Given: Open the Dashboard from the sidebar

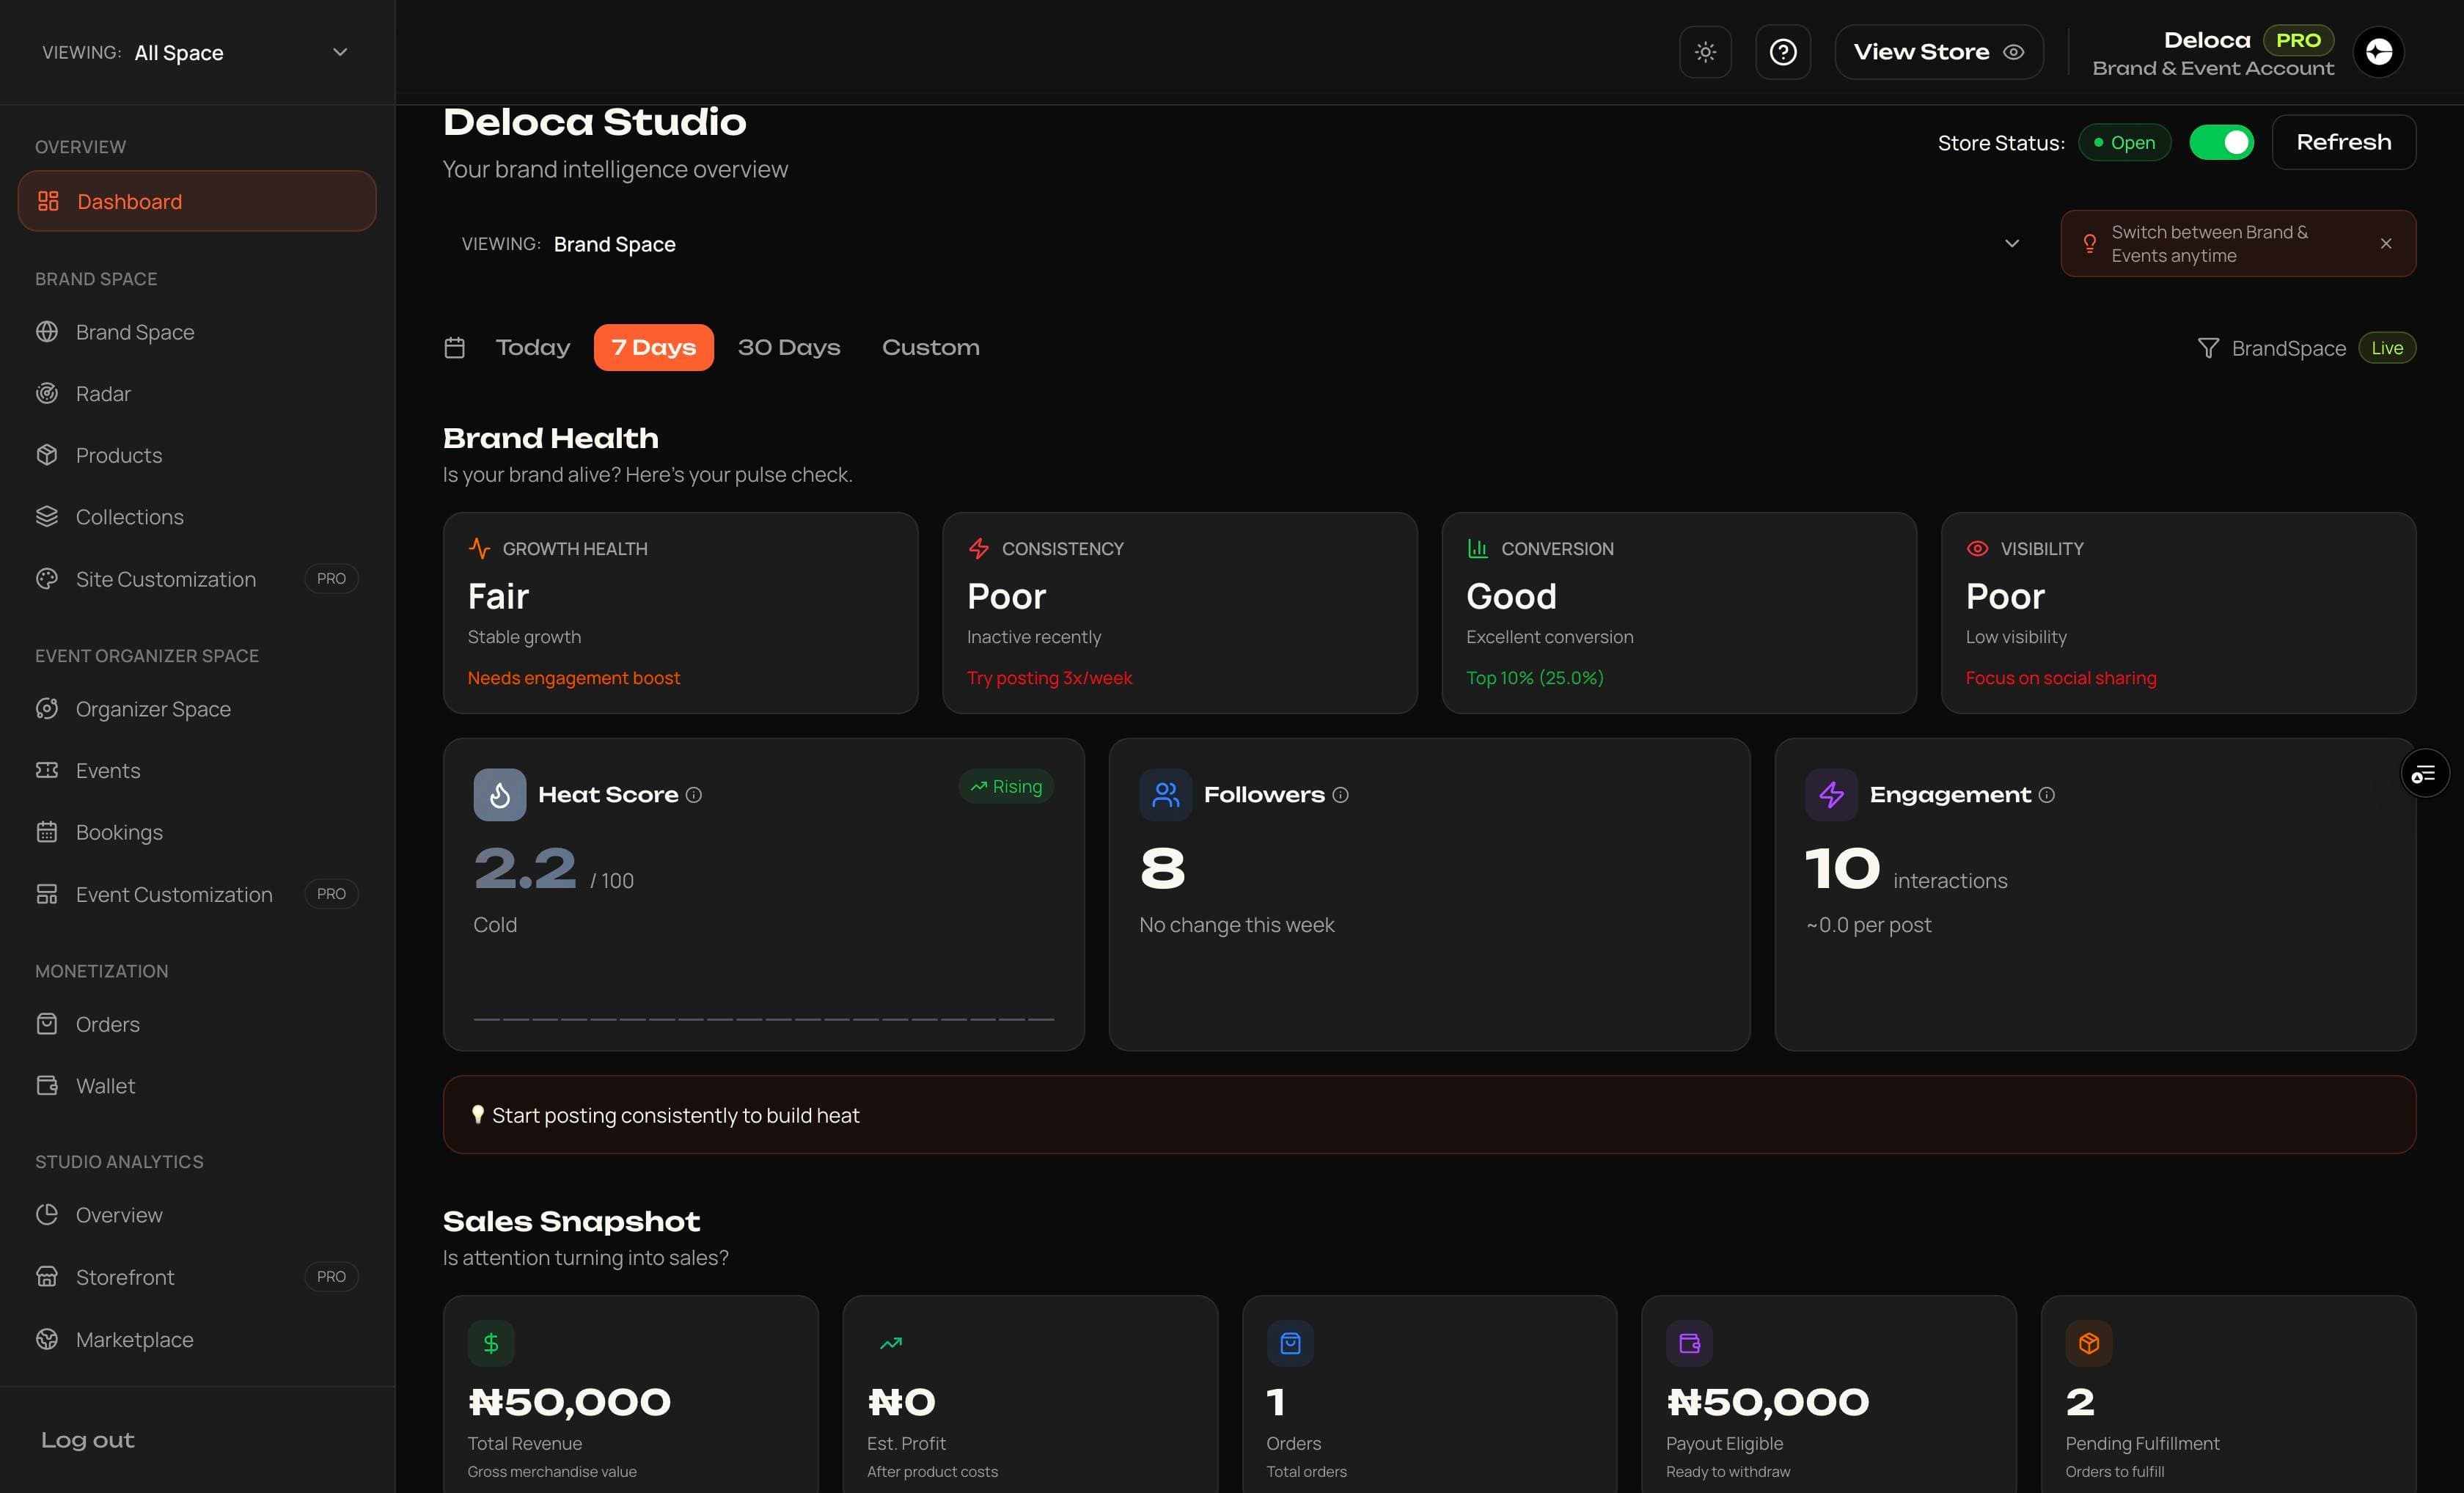Looking at the screenshot, I should pos(129,201).
